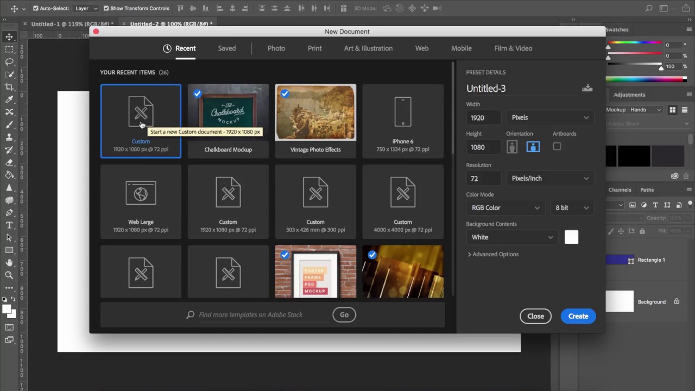This screenshot has height=391, width=695.
Task: Switch to the Film & Video tab
Action: (x=513, y=48)
